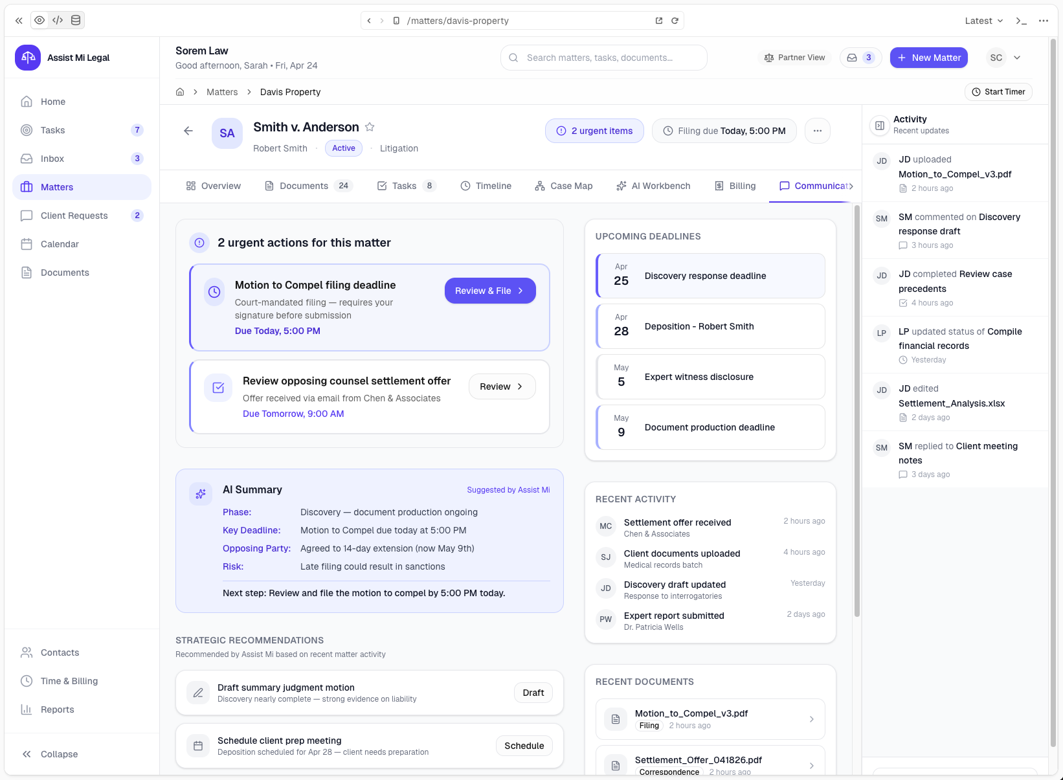
Task: Open the Case Map tab
Action: click(x=564, y=186)
